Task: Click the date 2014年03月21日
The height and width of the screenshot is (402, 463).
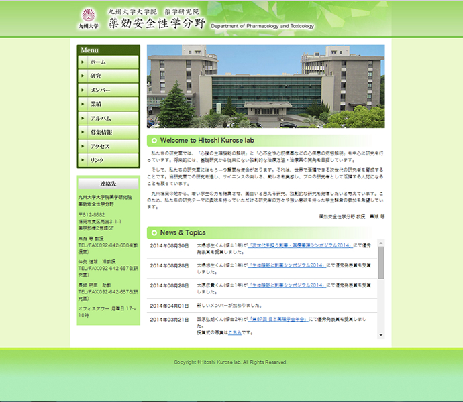Action: click(x=169, y=320)
